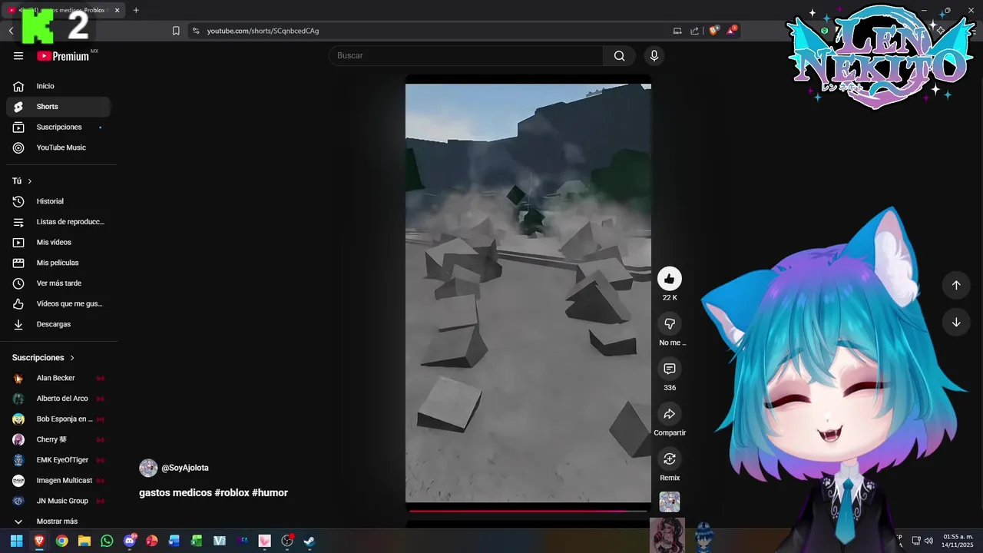
Task: Open Mis películas
Action: click(58, 263)
